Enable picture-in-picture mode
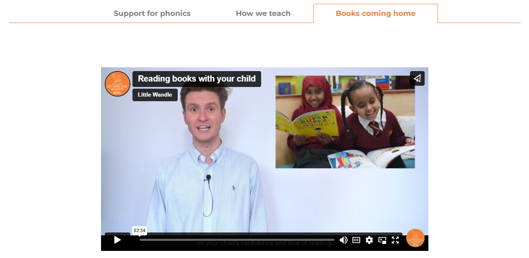Screen dimensions: 529x258 click(x=382, y=240)
